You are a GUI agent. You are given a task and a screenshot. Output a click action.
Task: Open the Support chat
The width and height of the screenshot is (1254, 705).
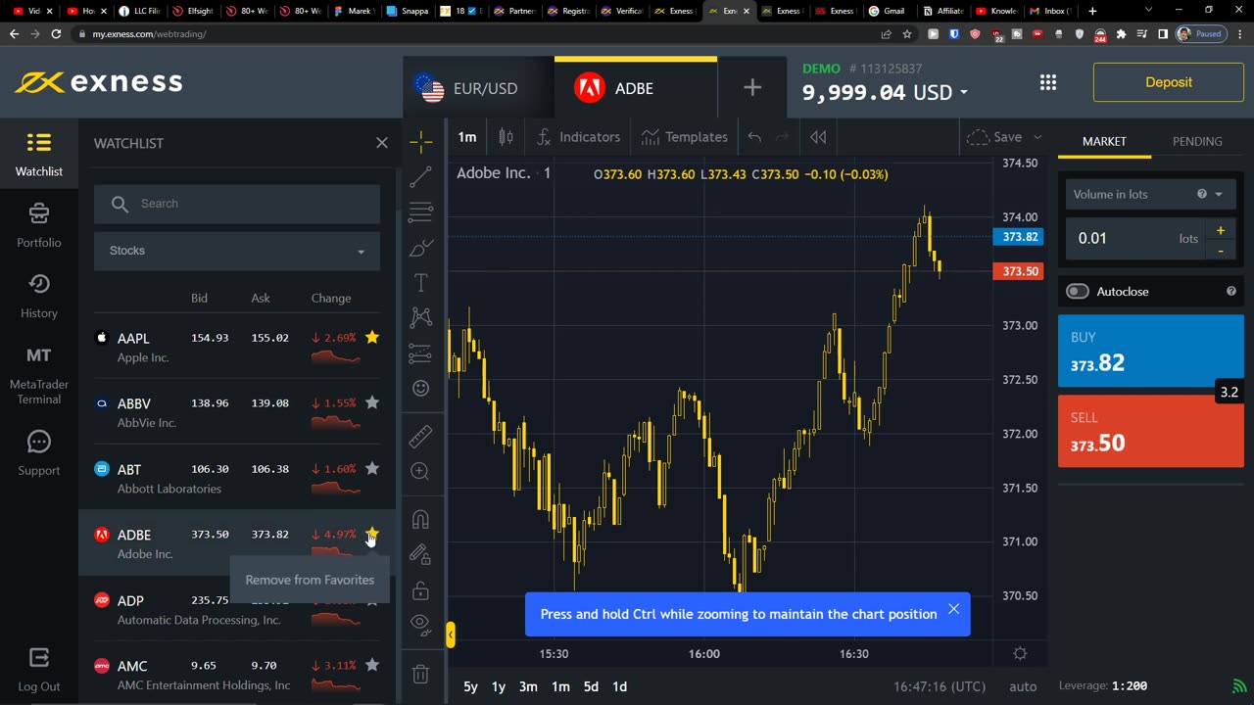point(39,454)
